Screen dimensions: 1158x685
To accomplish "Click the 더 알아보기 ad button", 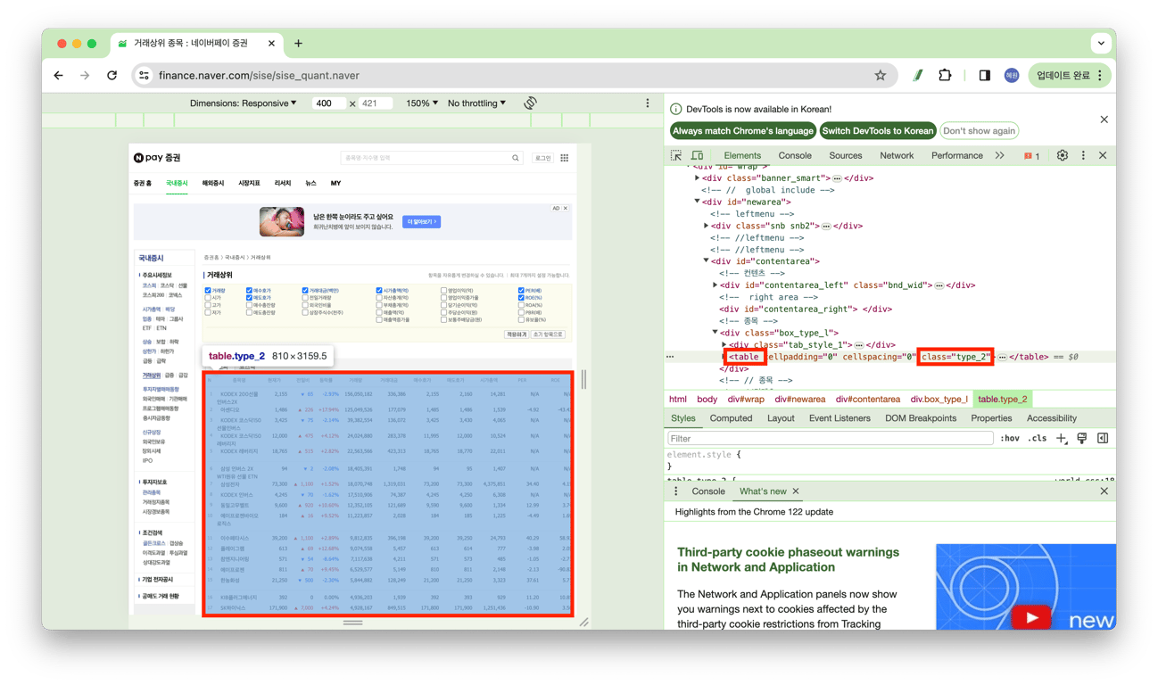I will click(x=421, y=222).
